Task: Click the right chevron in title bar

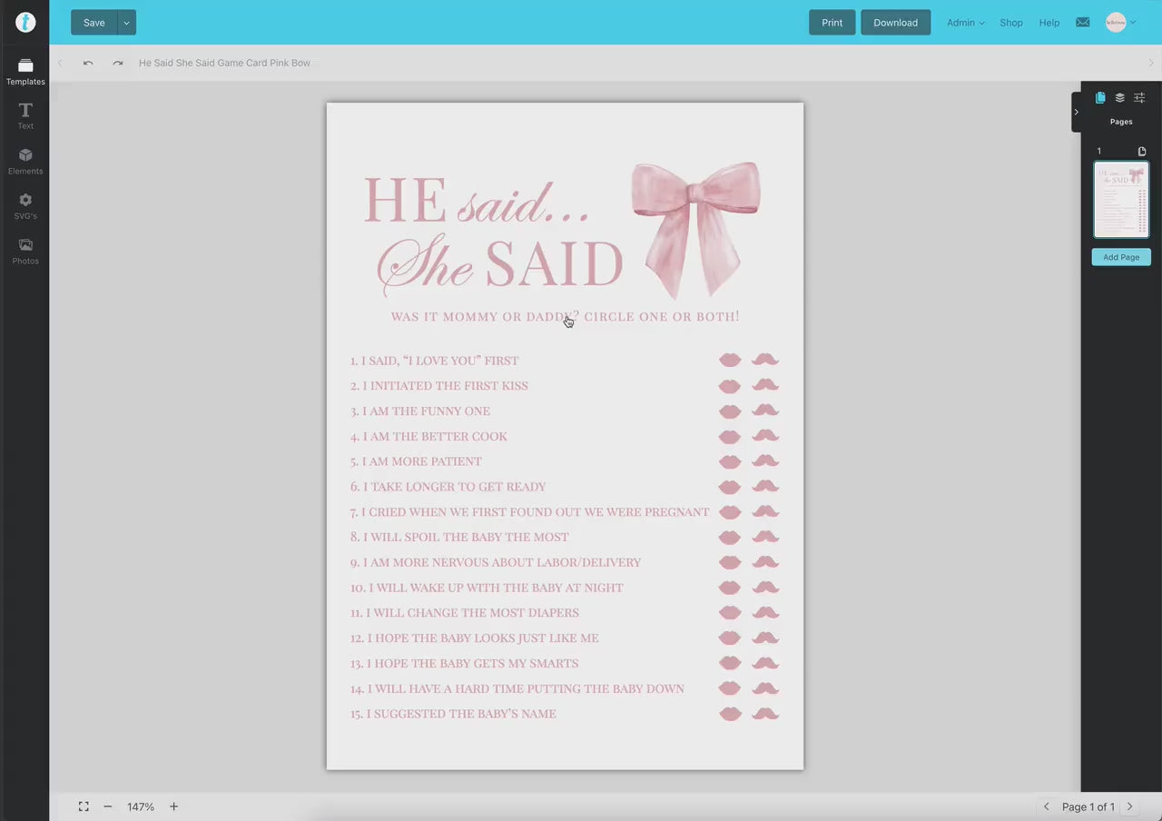Action: click(1152, 63)
